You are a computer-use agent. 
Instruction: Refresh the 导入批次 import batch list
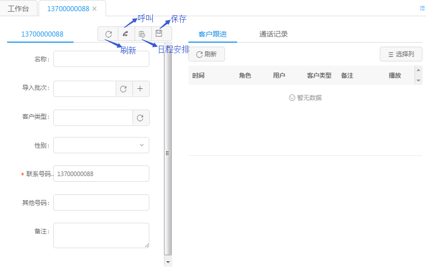123,89
